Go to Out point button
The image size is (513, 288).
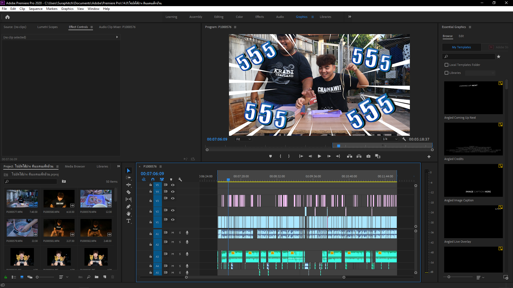point(338,156)
